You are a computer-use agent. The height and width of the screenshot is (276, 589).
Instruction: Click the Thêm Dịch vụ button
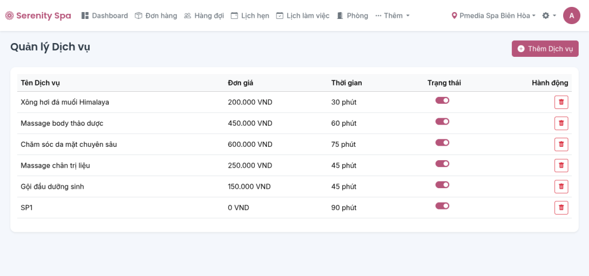pyautogui.click(x=545, y=49)
